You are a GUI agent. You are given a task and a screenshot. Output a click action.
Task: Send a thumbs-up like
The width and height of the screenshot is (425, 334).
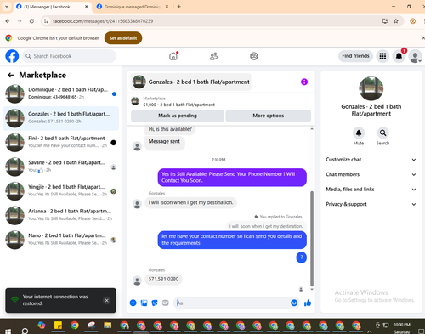[x=308, y=303]
